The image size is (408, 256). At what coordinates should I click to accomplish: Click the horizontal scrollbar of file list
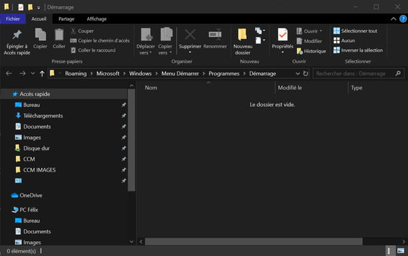(x=254, y=242)
